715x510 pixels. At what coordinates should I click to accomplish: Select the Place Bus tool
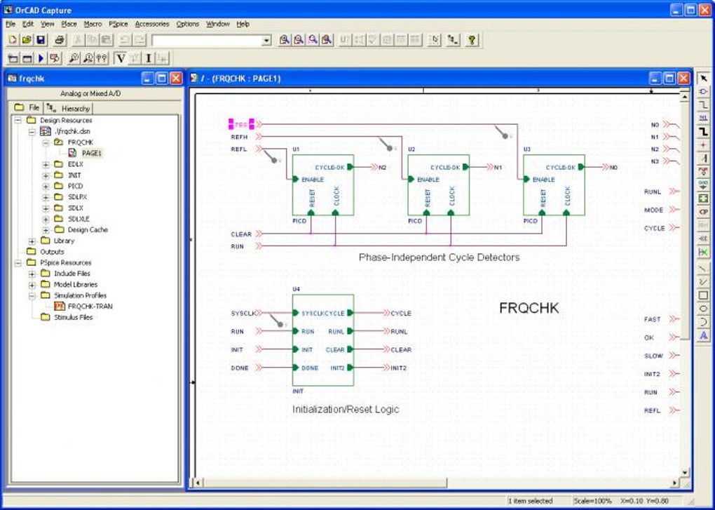coord(704,132)
